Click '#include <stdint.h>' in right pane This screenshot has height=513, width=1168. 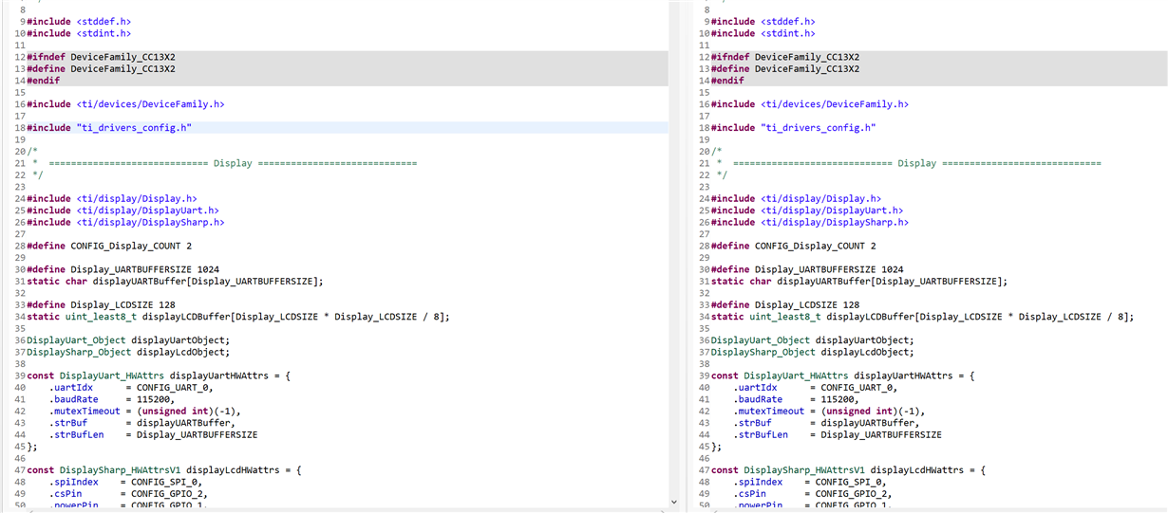(x=763, y=33)
